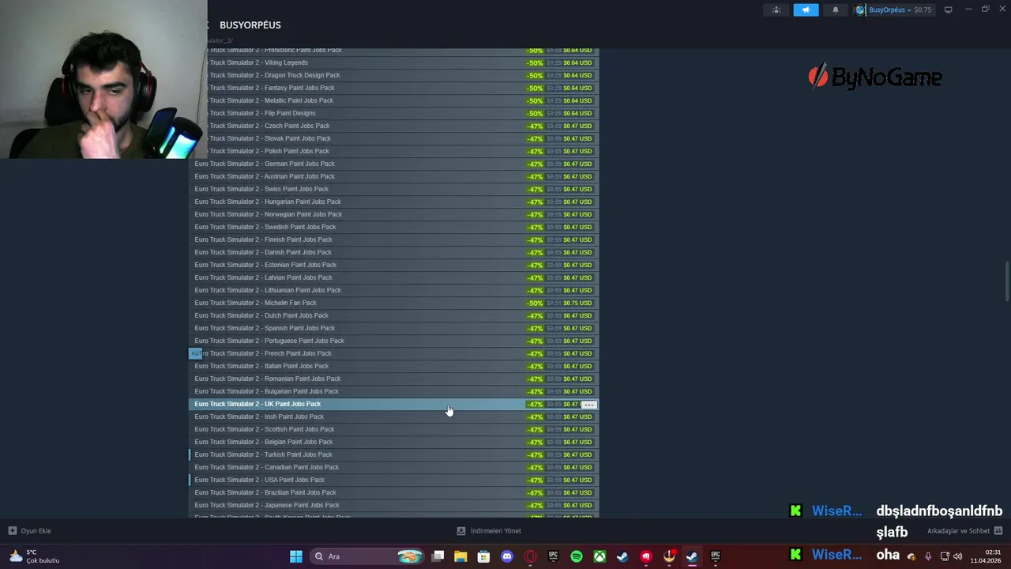Open the clock showing 02:31

pos(987,556)
